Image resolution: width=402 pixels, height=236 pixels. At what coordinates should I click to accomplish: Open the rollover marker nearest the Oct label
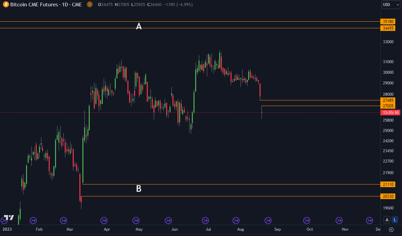[307, 220]
